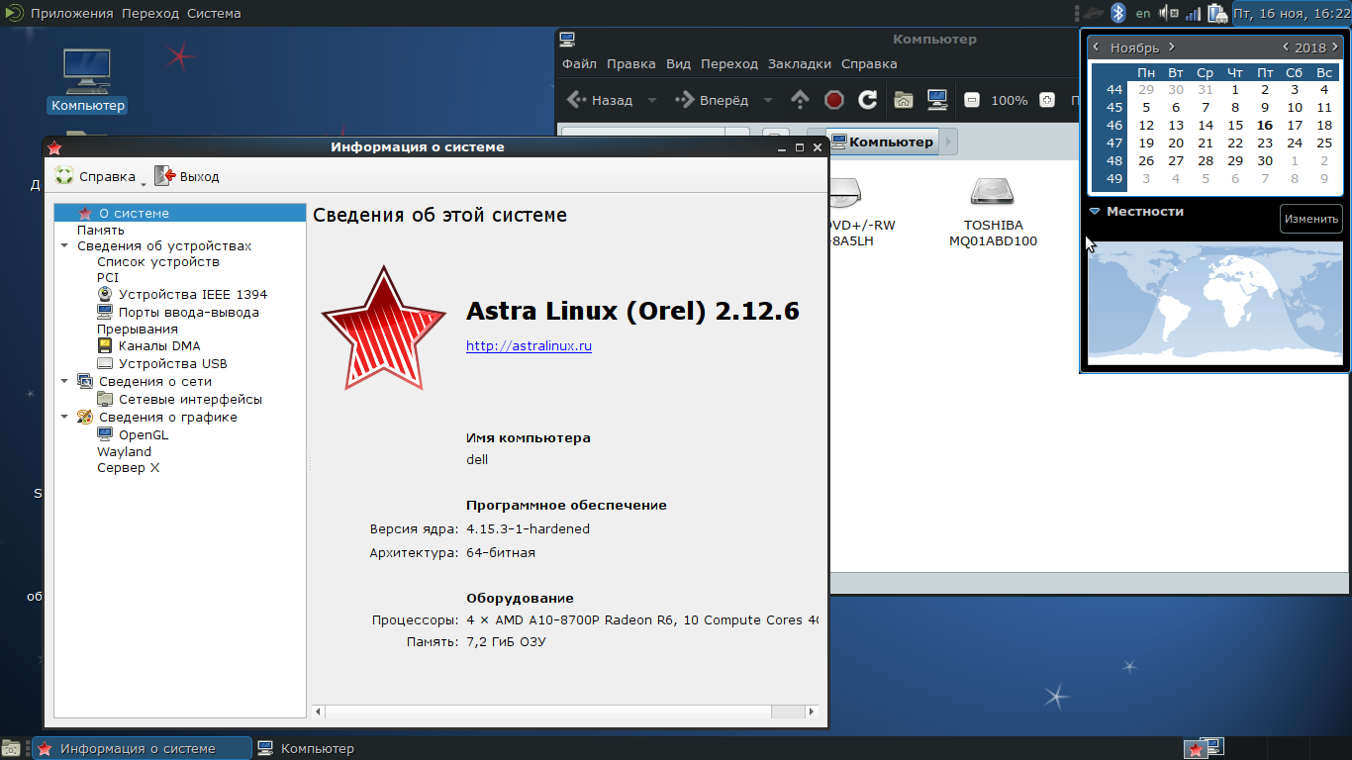Screen dimensions: 1352x760
Task: Click the large Astra Linux red star logo
Action: pyautogui.click(x=384, y=330)
